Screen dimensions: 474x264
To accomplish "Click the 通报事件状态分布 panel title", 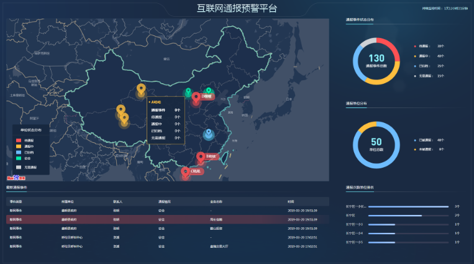I will coord(360,20).
